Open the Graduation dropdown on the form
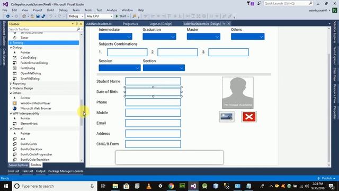Image resolution: width=339 pixels, height=191 pixels. tap(159, 37)
